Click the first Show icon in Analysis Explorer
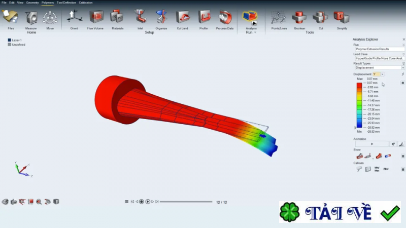Image resolution: width=406 pixels, height=228 pixels. click(359, 156)
